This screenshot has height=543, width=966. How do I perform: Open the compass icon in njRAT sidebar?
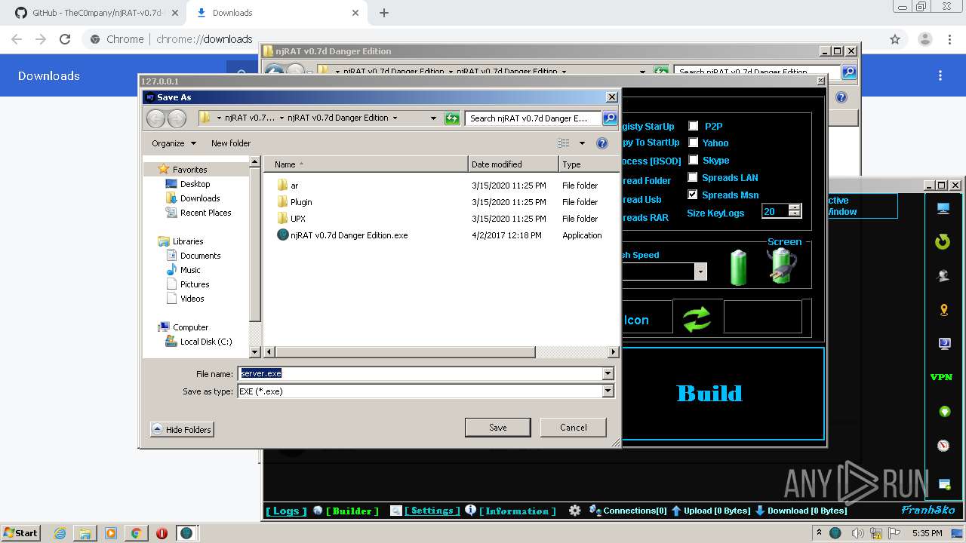coord(943,446)
